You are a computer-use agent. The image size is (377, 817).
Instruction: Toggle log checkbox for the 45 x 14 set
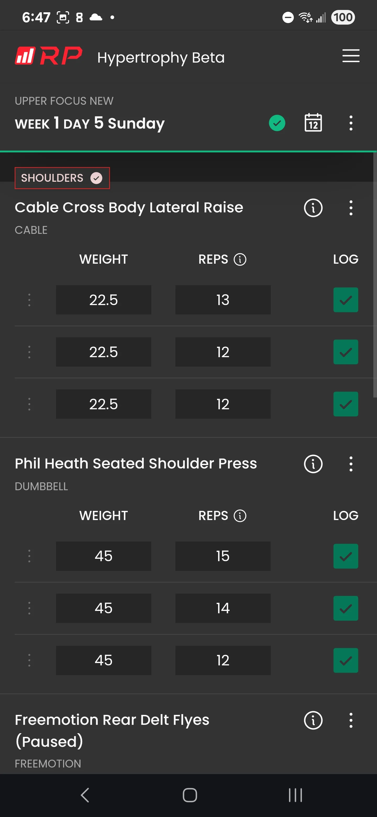[x=345, y=608]
